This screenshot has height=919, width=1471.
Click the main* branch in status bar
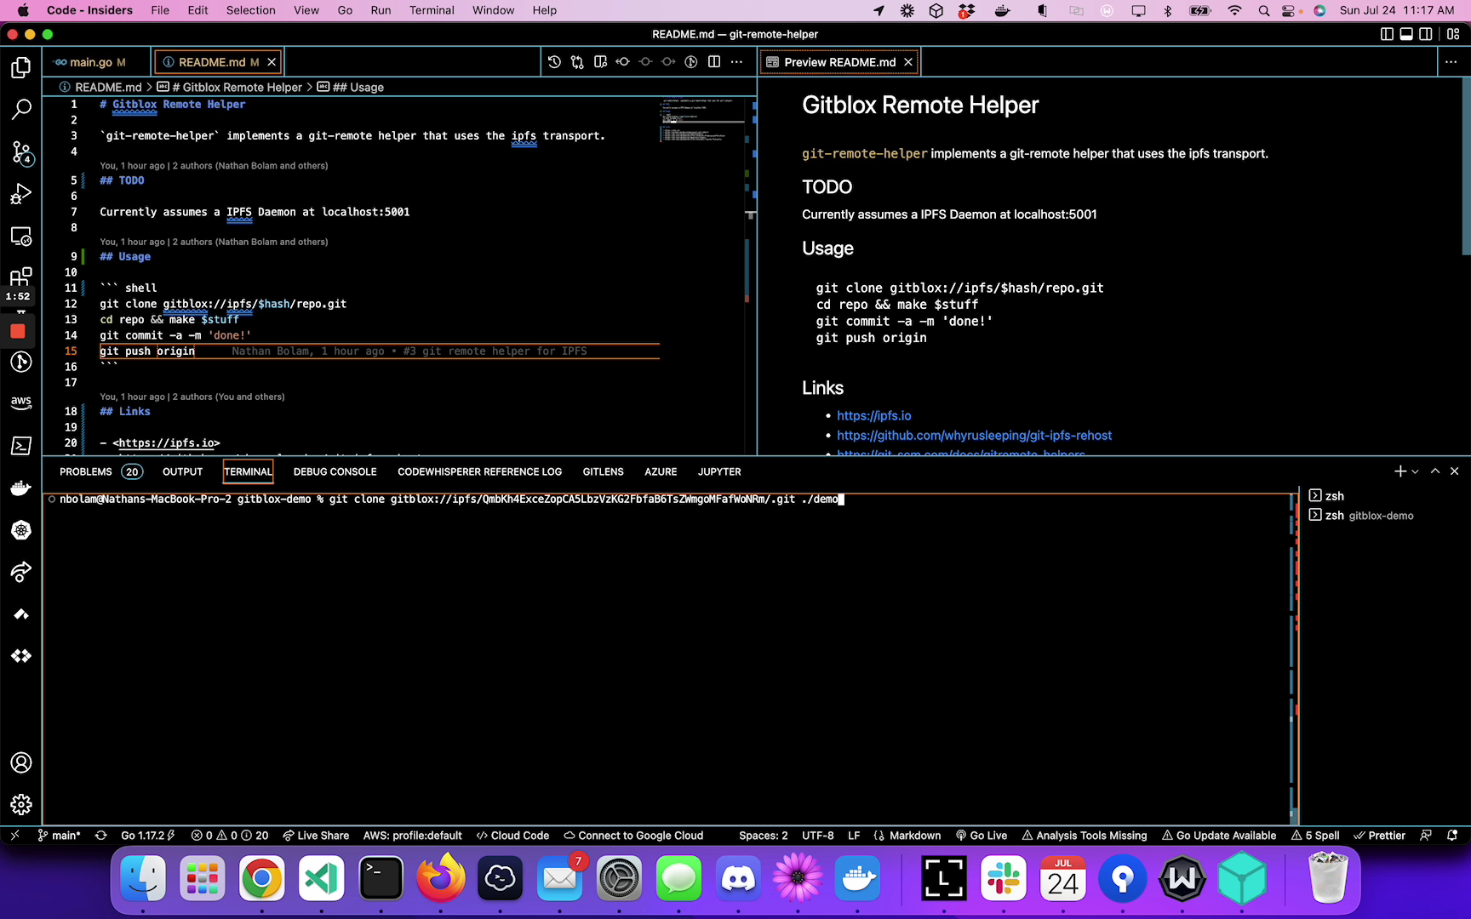59,836
